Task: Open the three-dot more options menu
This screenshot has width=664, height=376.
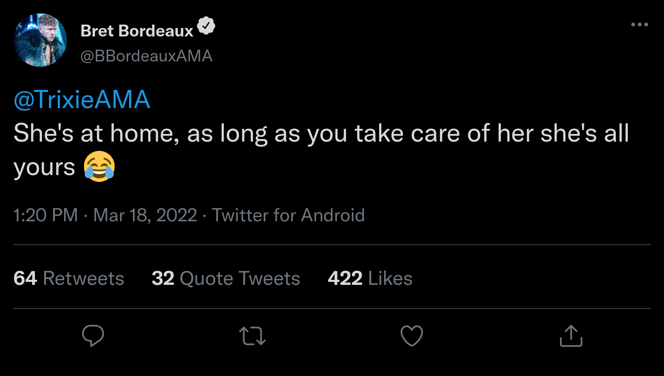Action: click(639, 25)
